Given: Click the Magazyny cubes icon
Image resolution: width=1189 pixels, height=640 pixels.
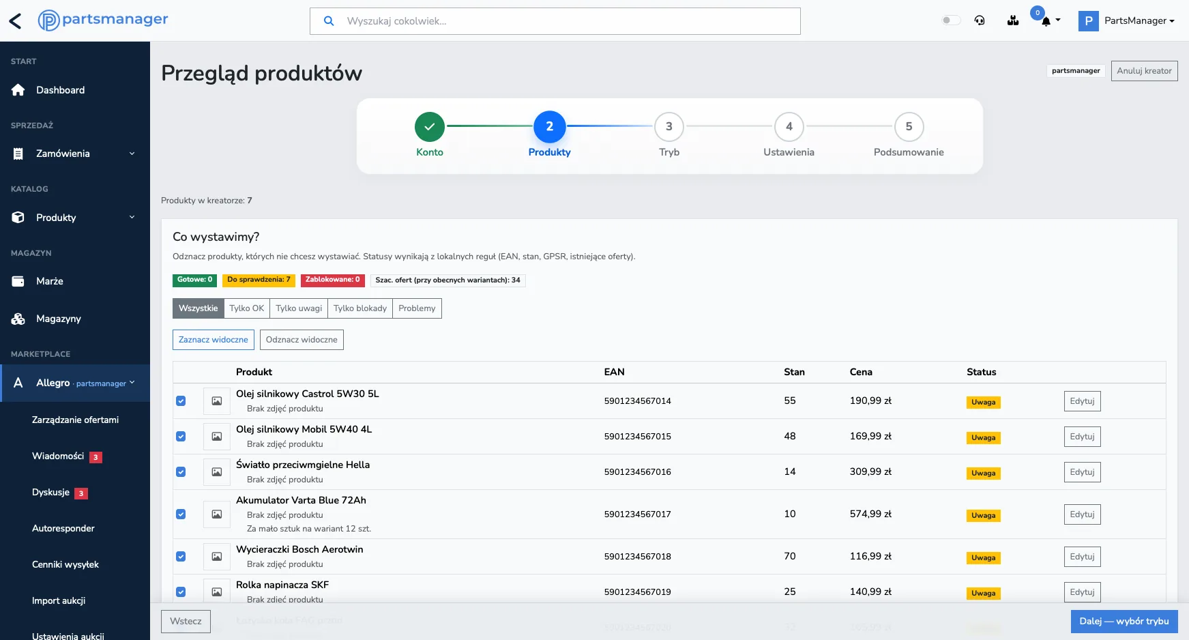Looking at the screenshot, I should [18, 319].
